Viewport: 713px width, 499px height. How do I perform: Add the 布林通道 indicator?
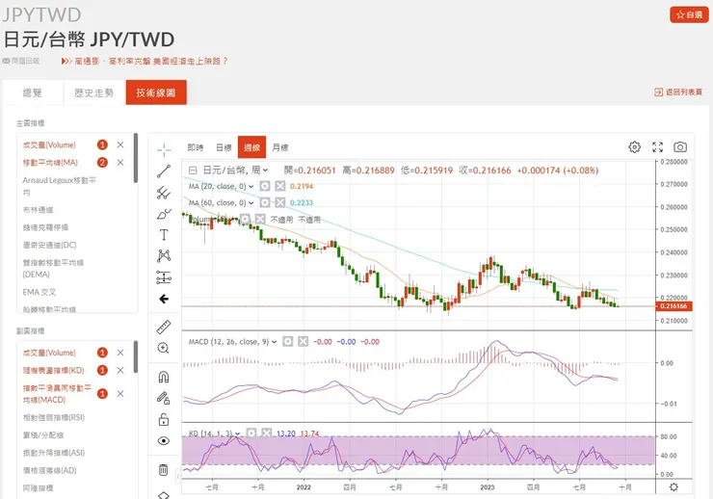(x=39, y=209)
